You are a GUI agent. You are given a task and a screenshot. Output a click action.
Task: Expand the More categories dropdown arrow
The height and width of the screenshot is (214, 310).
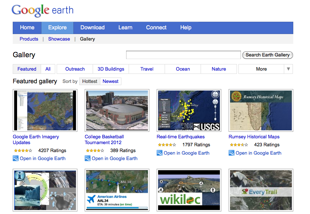(x=289, y=69)
